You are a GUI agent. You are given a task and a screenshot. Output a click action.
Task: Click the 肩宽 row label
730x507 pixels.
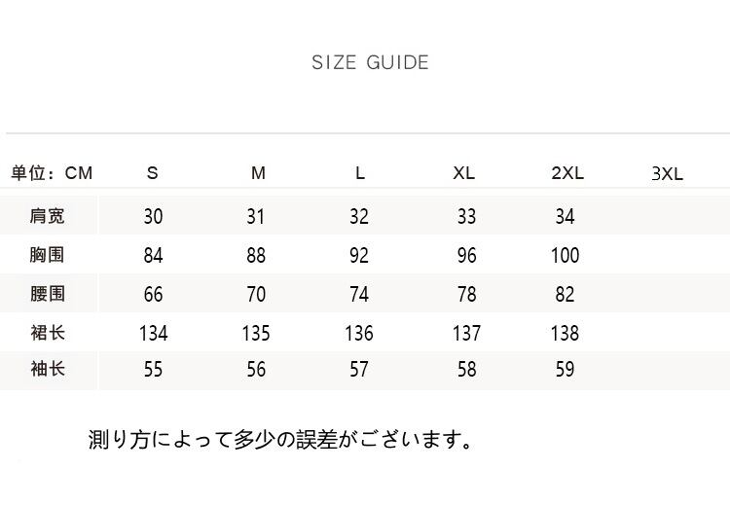pyautogui.click(x=48, y=216)
